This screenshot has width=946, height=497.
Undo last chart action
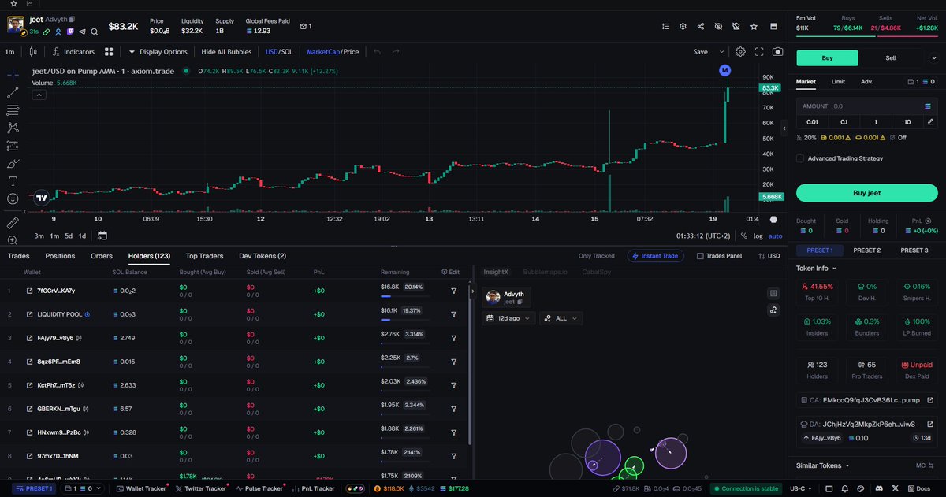click(x=377, y=52)
